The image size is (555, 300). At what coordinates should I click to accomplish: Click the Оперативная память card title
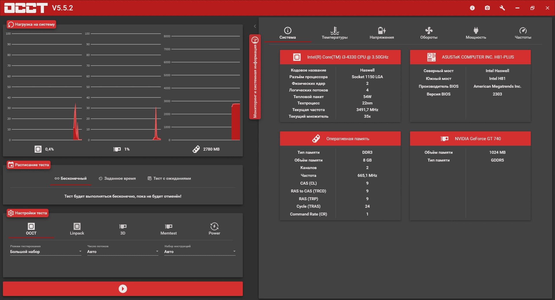348,139
